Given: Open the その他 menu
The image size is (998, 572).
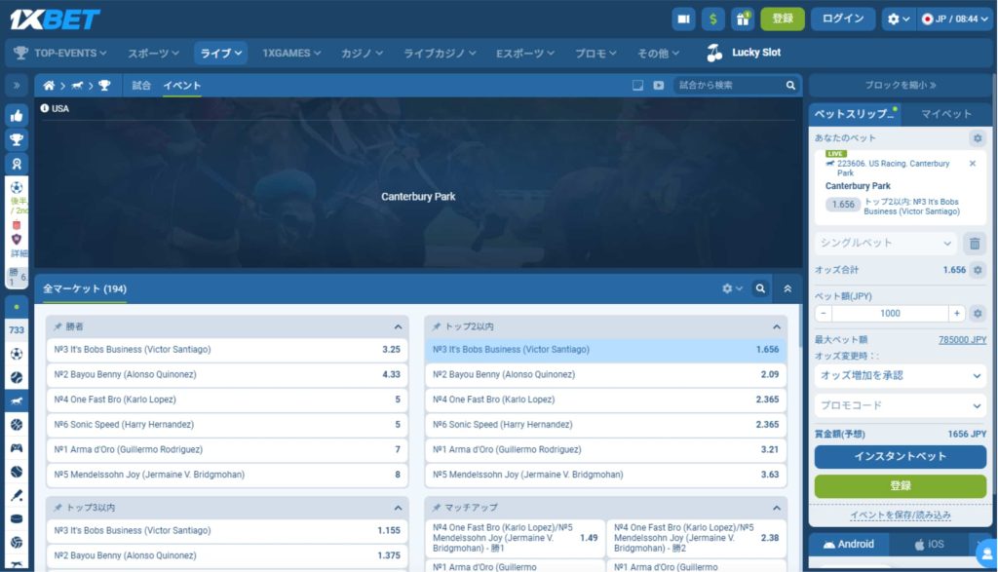Looking at the screenshot, I should pyautogui.click(x=658, y=53).
